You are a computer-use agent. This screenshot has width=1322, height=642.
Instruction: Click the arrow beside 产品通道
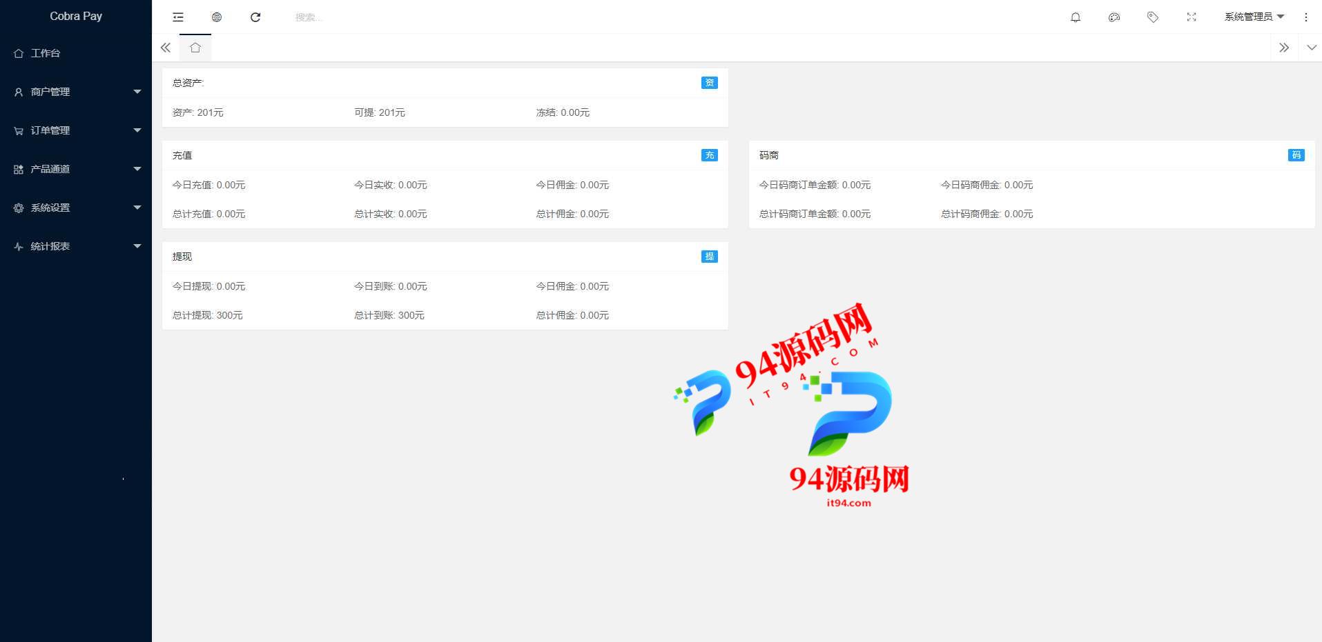pos(137,169)
